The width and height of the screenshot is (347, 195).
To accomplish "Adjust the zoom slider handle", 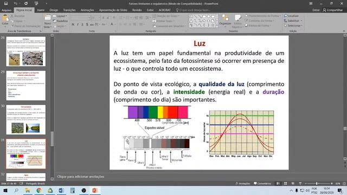I will coord(317,184).
